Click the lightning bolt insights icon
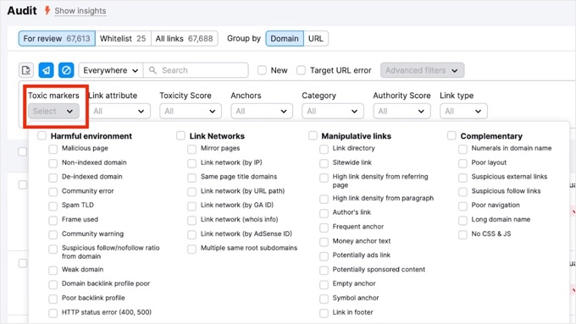This screenshot has height=324, width=576. click(x=47, y=10)
